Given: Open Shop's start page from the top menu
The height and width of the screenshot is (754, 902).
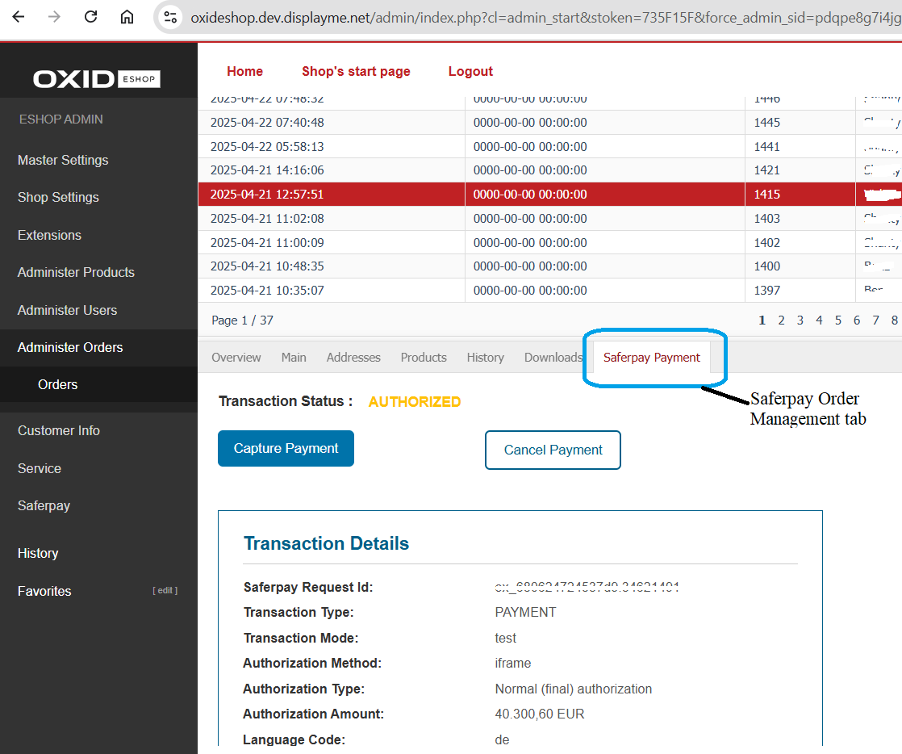Looking at the screenshot, I should [356, 71].
